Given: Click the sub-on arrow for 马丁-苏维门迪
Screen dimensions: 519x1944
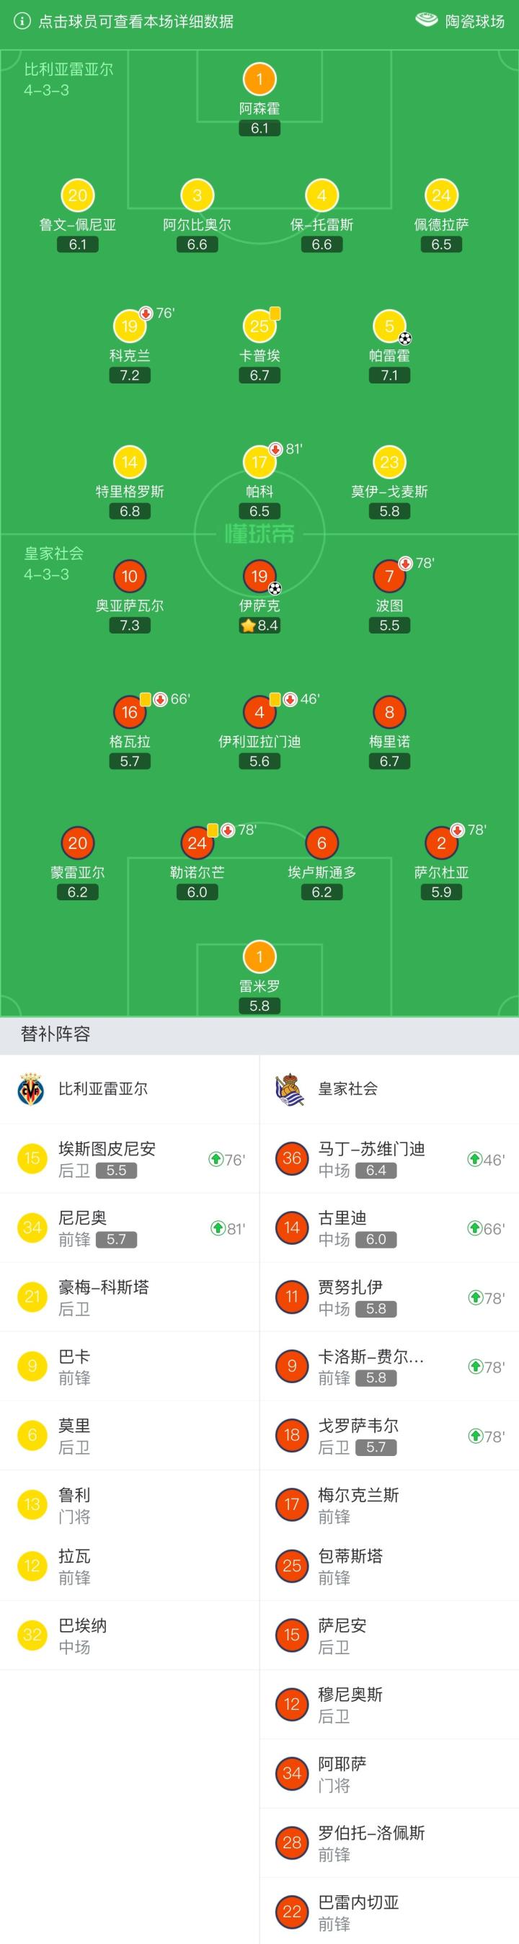Looking at the screenshot, I should (x=474, y=1158).
